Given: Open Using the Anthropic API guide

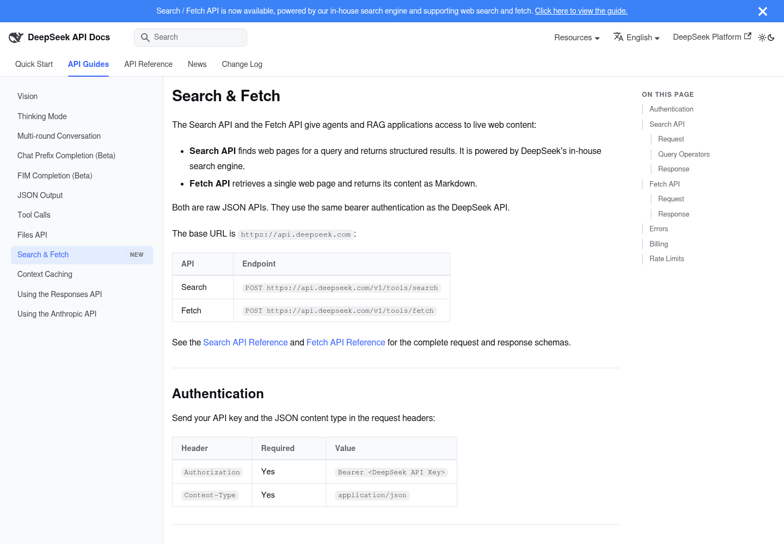Looking at the screenshot, I should [x=82, y=314].
